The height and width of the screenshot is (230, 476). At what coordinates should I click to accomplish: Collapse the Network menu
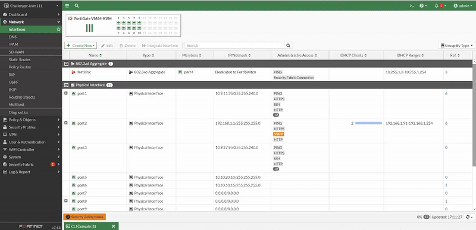(31, 22)
